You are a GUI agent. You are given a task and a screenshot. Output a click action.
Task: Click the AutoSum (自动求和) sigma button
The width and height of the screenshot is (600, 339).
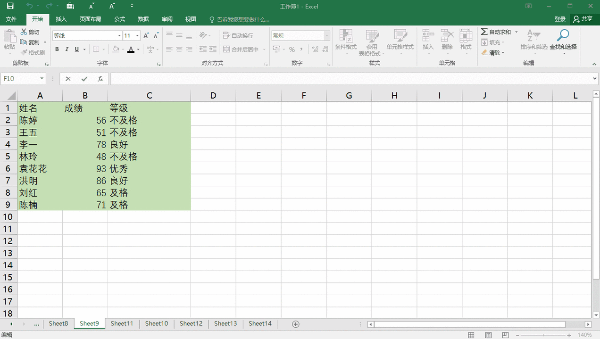coord(496,32)
